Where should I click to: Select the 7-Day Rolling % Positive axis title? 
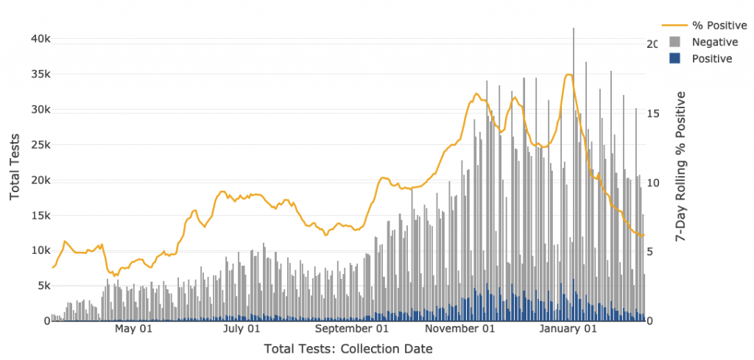click(x=680, y=166)
